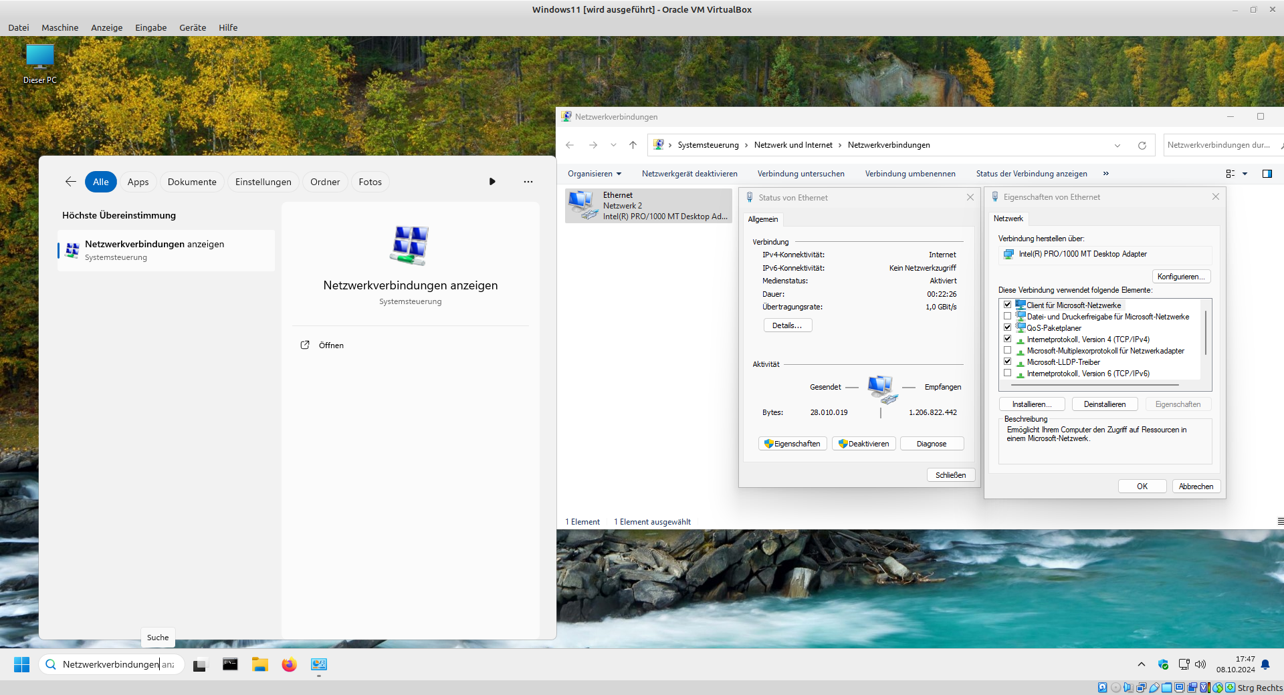
Task: Toggle the preview pane icon in Explorer
Action: (x=1267, y=174)
